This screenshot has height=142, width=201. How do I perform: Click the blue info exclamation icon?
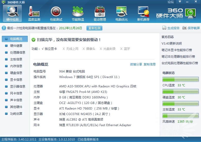(4, 28)
